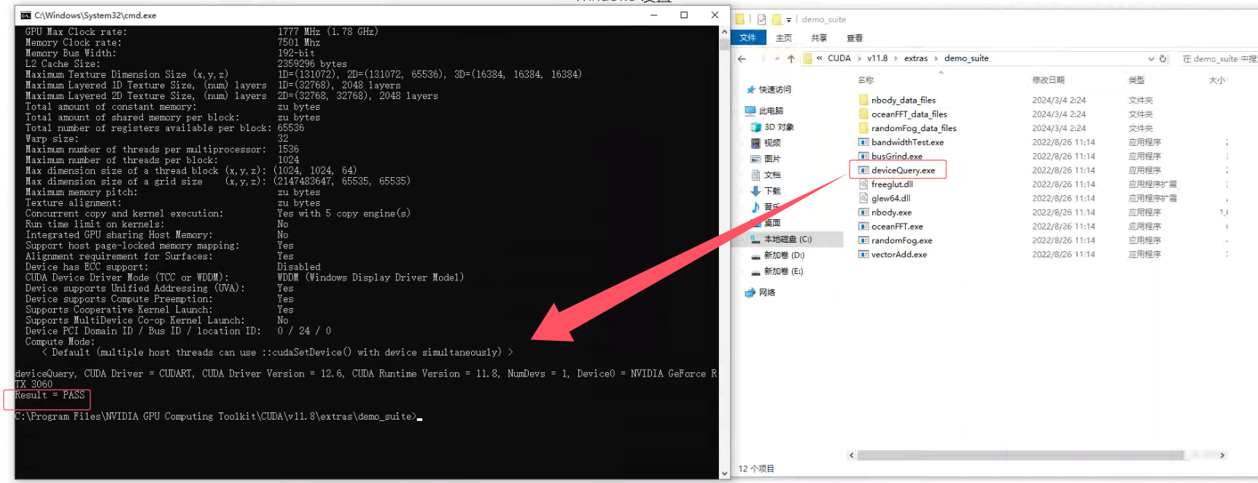The height and width of the screenshot is (483, 1258).
Task: Sort files by the 修改日期 column header
Action: point(1048,80)
